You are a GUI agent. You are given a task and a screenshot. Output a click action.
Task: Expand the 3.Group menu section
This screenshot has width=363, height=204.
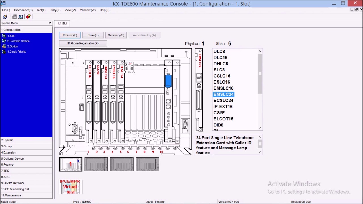click(26, 146)
